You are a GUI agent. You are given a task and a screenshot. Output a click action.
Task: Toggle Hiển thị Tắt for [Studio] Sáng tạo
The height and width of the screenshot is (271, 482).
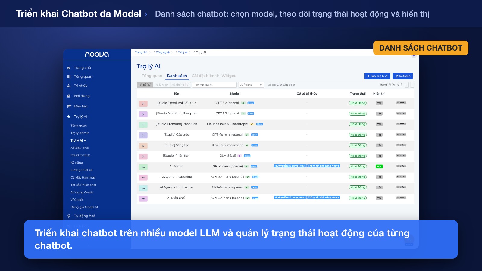(379, 145)
